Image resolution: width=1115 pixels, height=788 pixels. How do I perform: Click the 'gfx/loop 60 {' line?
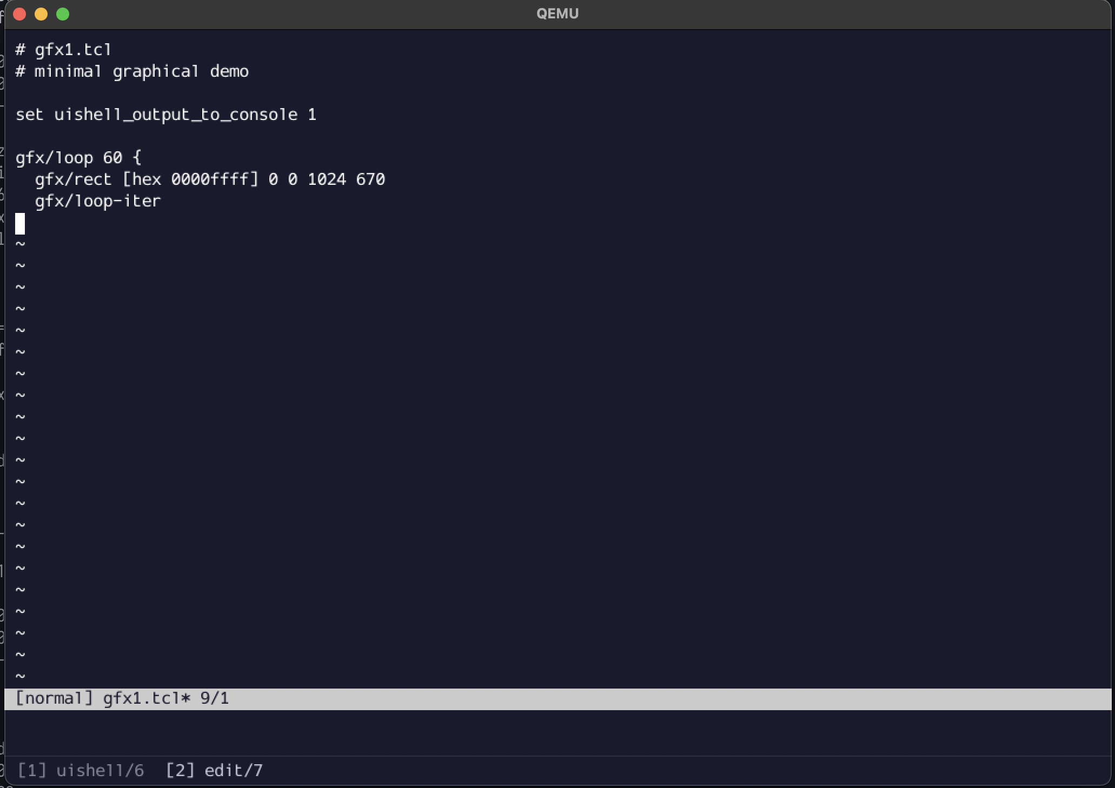pyautogui.click(x=78, y=158)
